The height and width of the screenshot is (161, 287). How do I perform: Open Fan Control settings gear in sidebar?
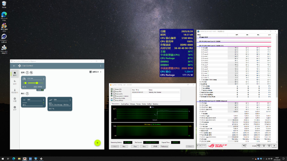point(15,99)
